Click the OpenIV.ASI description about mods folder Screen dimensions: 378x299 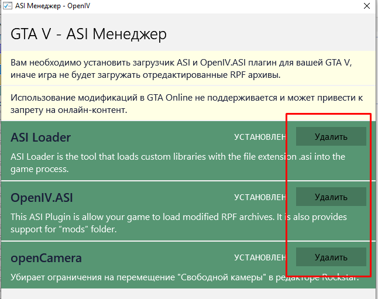coord(178,223)
